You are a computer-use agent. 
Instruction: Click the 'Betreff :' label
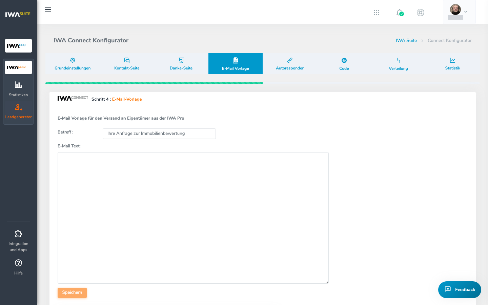[65, 132]
